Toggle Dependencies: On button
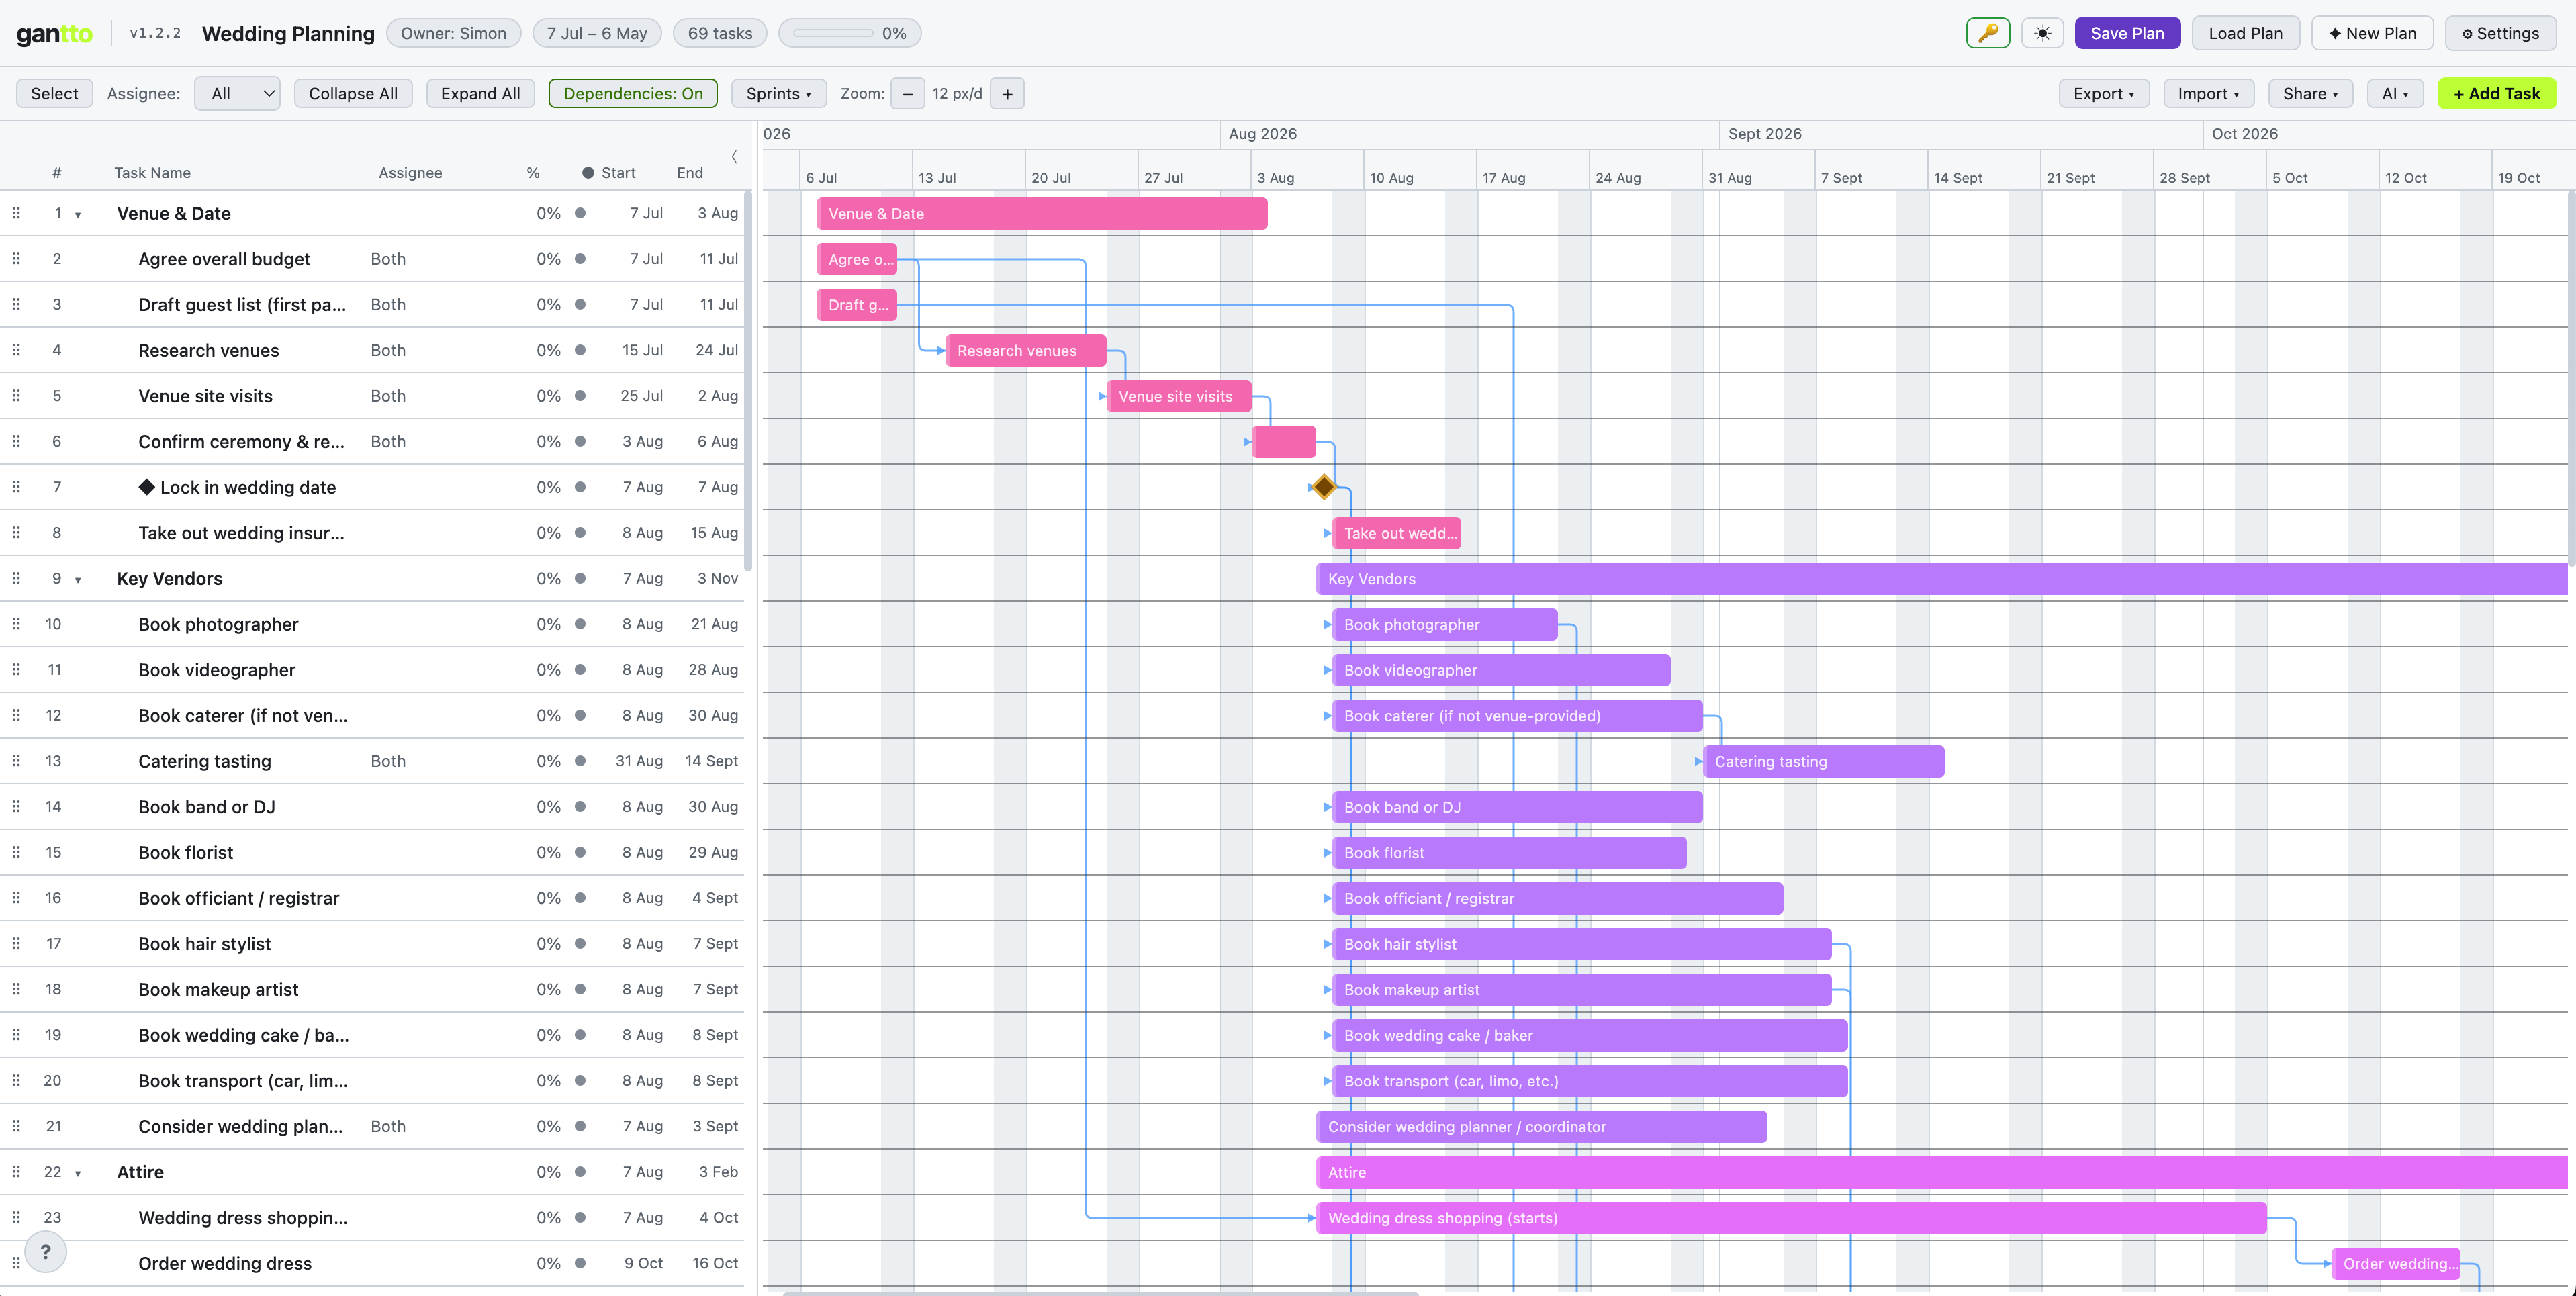Screen dimensions: 2576x1296 [633, 94]
